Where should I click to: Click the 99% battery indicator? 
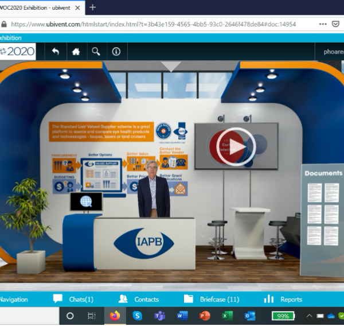pos(283,316)
